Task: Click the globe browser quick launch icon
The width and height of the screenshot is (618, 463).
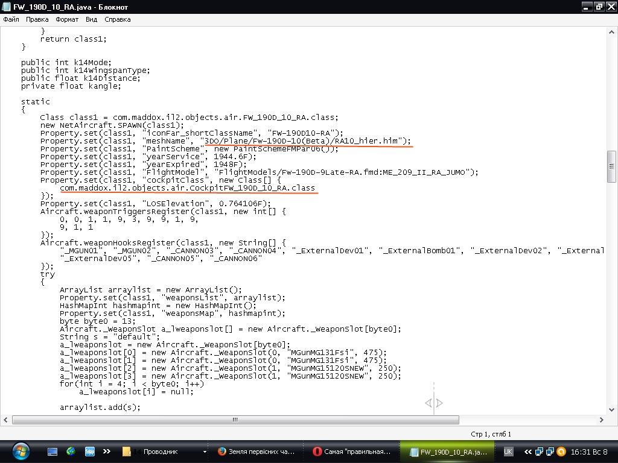Action: coord(71,452)
